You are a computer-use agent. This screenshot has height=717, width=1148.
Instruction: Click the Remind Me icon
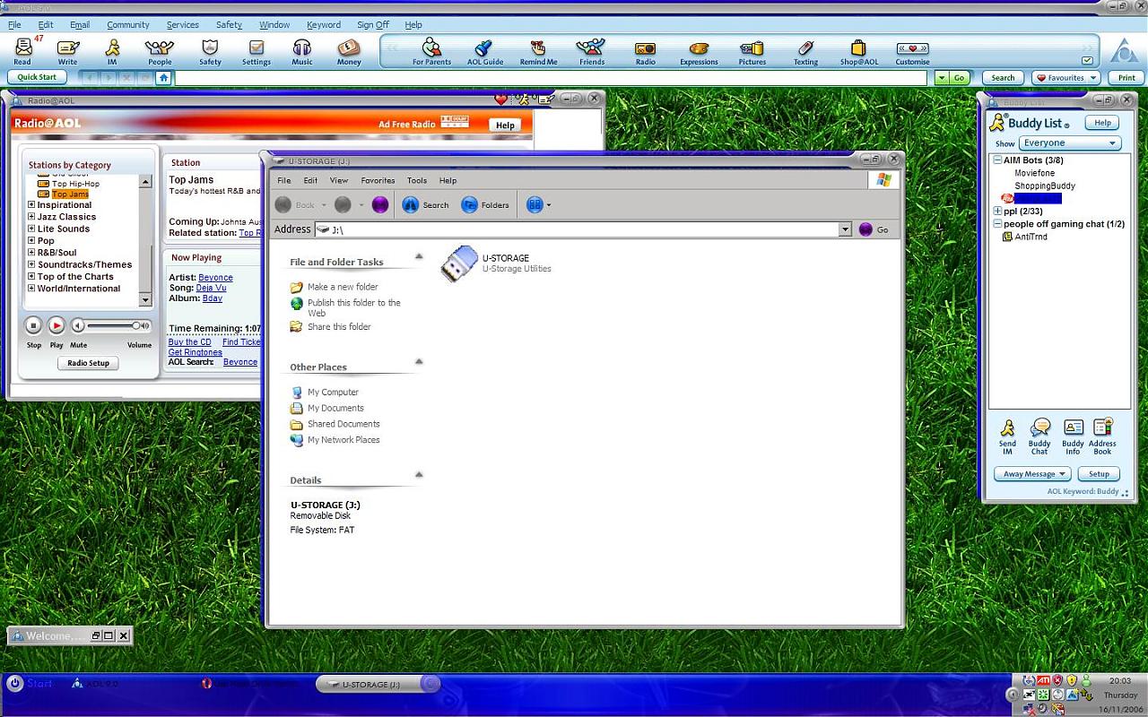538,51
